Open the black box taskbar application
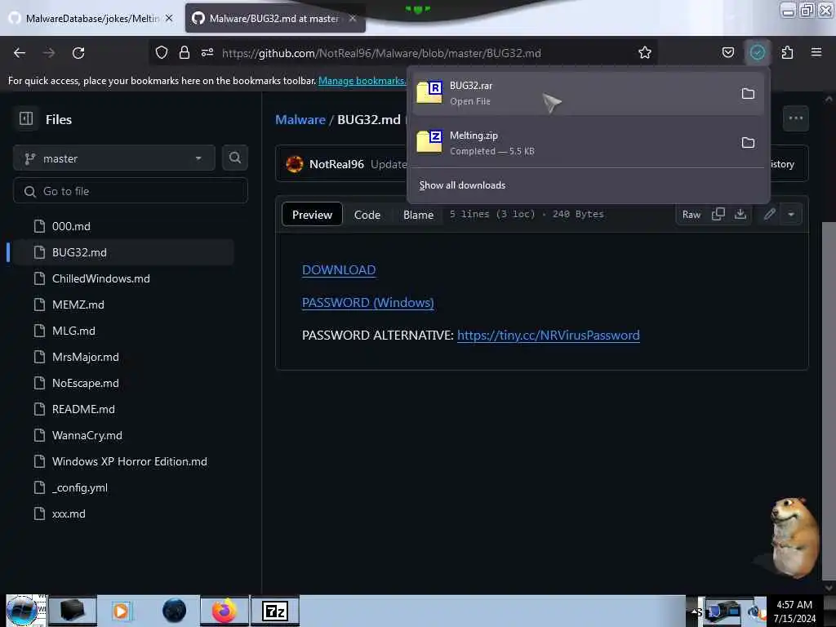The width and height of the screenshot is (836, 627). 73,611
